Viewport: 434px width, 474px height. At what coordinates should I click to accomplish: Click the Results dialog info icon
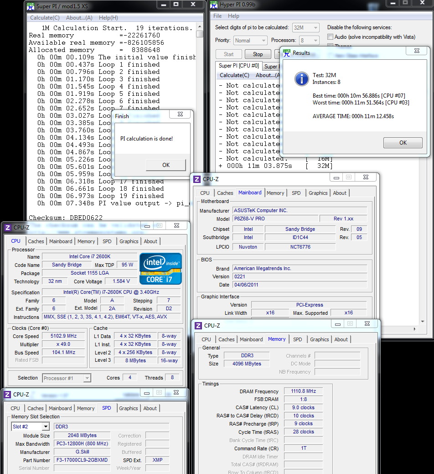(301, 79)
